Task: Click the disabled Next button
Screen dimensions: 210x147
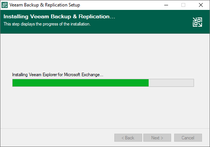Action: click(157, 137)
